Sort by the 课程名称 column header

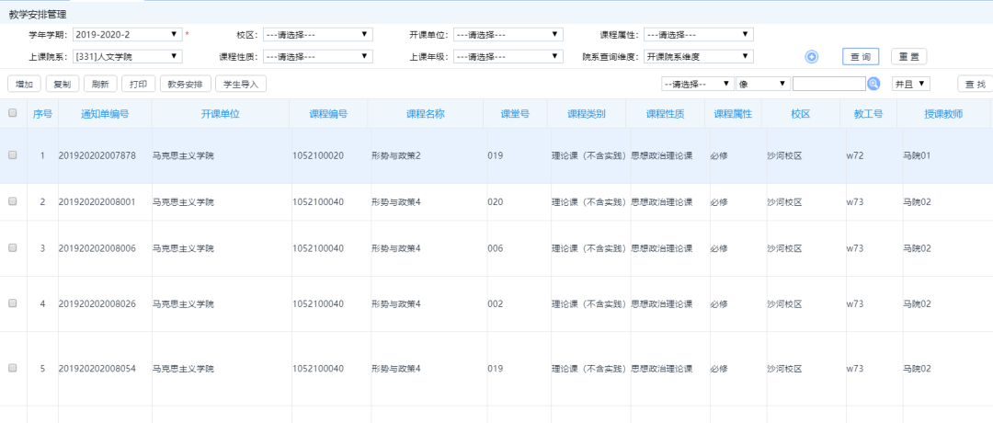click(x=425, y=114)
